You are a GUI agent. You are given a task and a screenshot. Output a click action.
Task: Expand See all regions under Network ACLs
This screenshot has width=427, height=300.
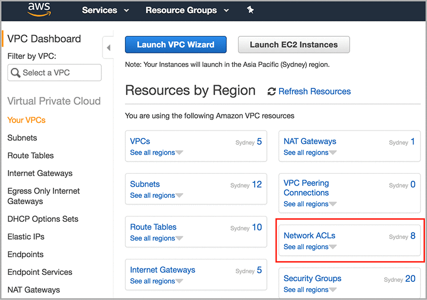click(x=310, y=247)
